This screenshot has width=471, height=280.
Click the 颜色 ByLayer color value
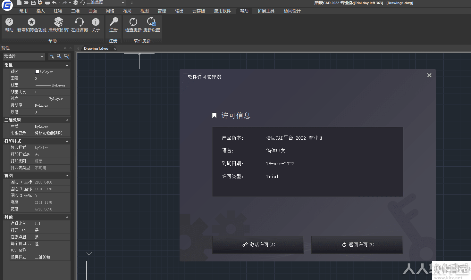52,72
